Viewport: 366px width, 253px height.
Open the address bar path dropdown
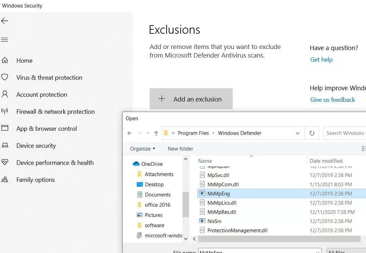point(297,133)
